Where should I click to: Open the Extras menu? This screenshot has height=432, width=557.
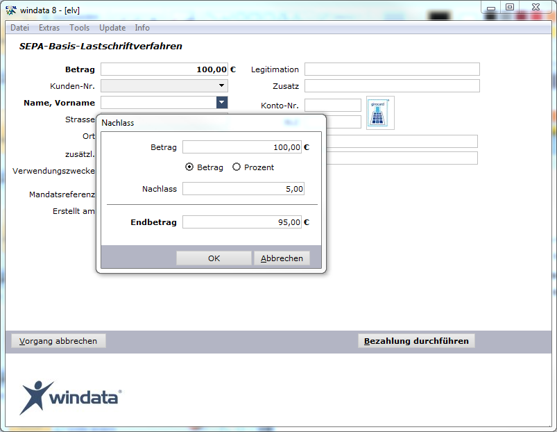coord(49,28)
